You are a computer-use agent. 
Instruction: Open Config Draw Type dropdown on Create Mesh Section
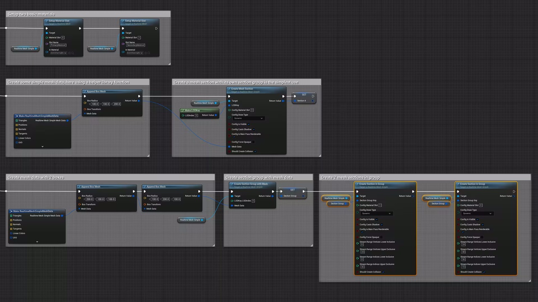click(248, 118)
